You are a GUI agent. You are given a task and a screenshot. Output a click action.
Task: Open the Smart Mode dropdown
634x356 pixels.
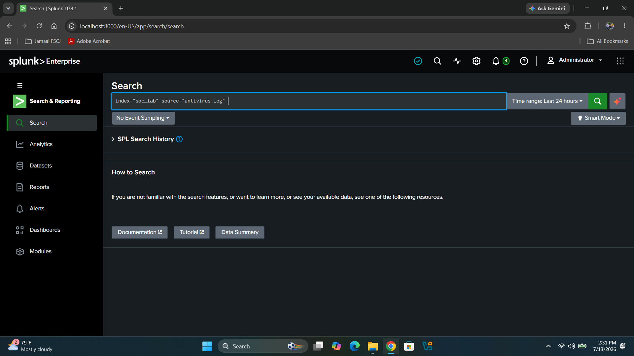(x=598, y=118)
